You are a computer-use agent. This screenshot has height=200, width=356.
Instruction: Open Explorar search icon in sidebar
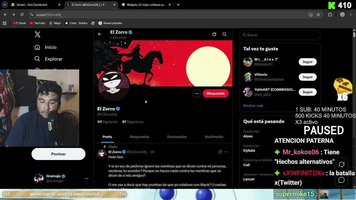coord(37,59)
